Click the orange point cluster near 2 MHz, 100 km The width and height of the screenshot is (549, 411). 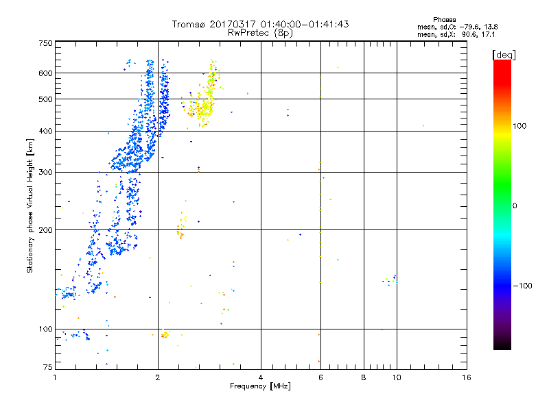tap(165, 334)
